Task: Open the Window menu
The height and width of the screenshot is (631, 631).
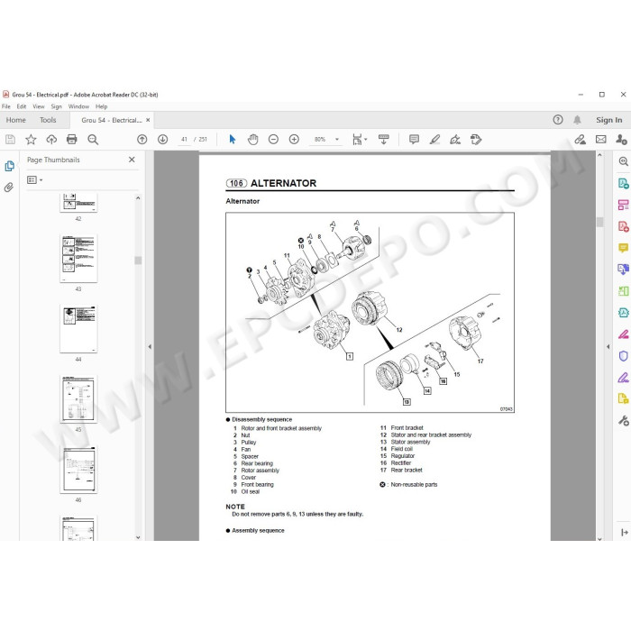Action: (78, 106)
